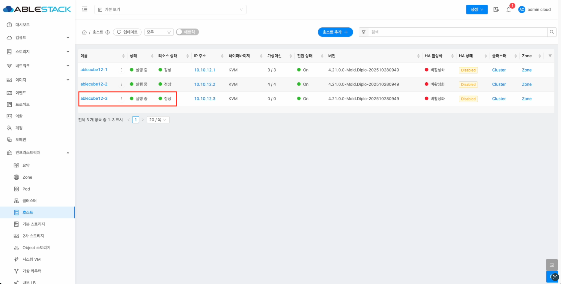The image size is (561, 284).
Task: Open the 기본 보기 view dropdown
Action: [x=170, y=10]
